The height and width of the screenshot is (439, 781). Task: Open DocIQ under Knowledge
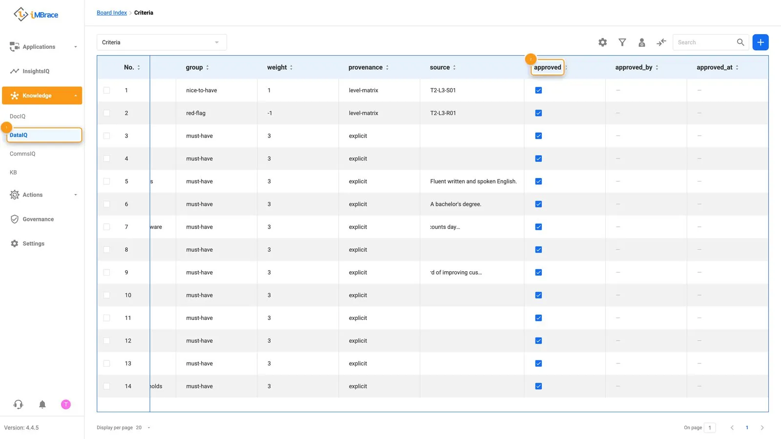tap(18, 117)
